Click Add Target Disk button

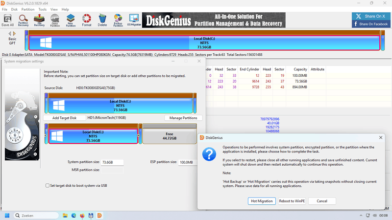coord(65,118)
